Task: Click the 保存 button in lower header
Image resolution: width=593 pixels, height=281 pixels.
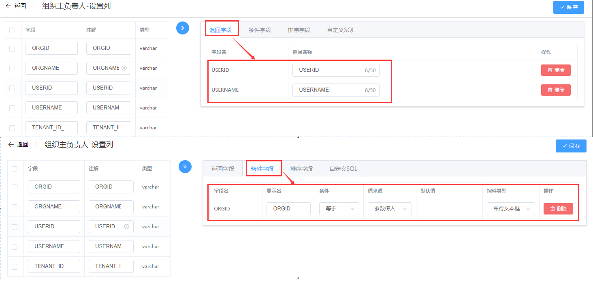Action: [571, 146]
